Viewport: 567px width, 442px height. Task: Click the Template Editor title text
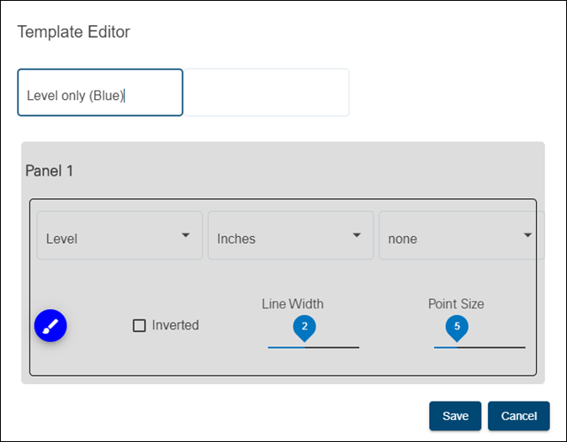[x=74, y=32]
